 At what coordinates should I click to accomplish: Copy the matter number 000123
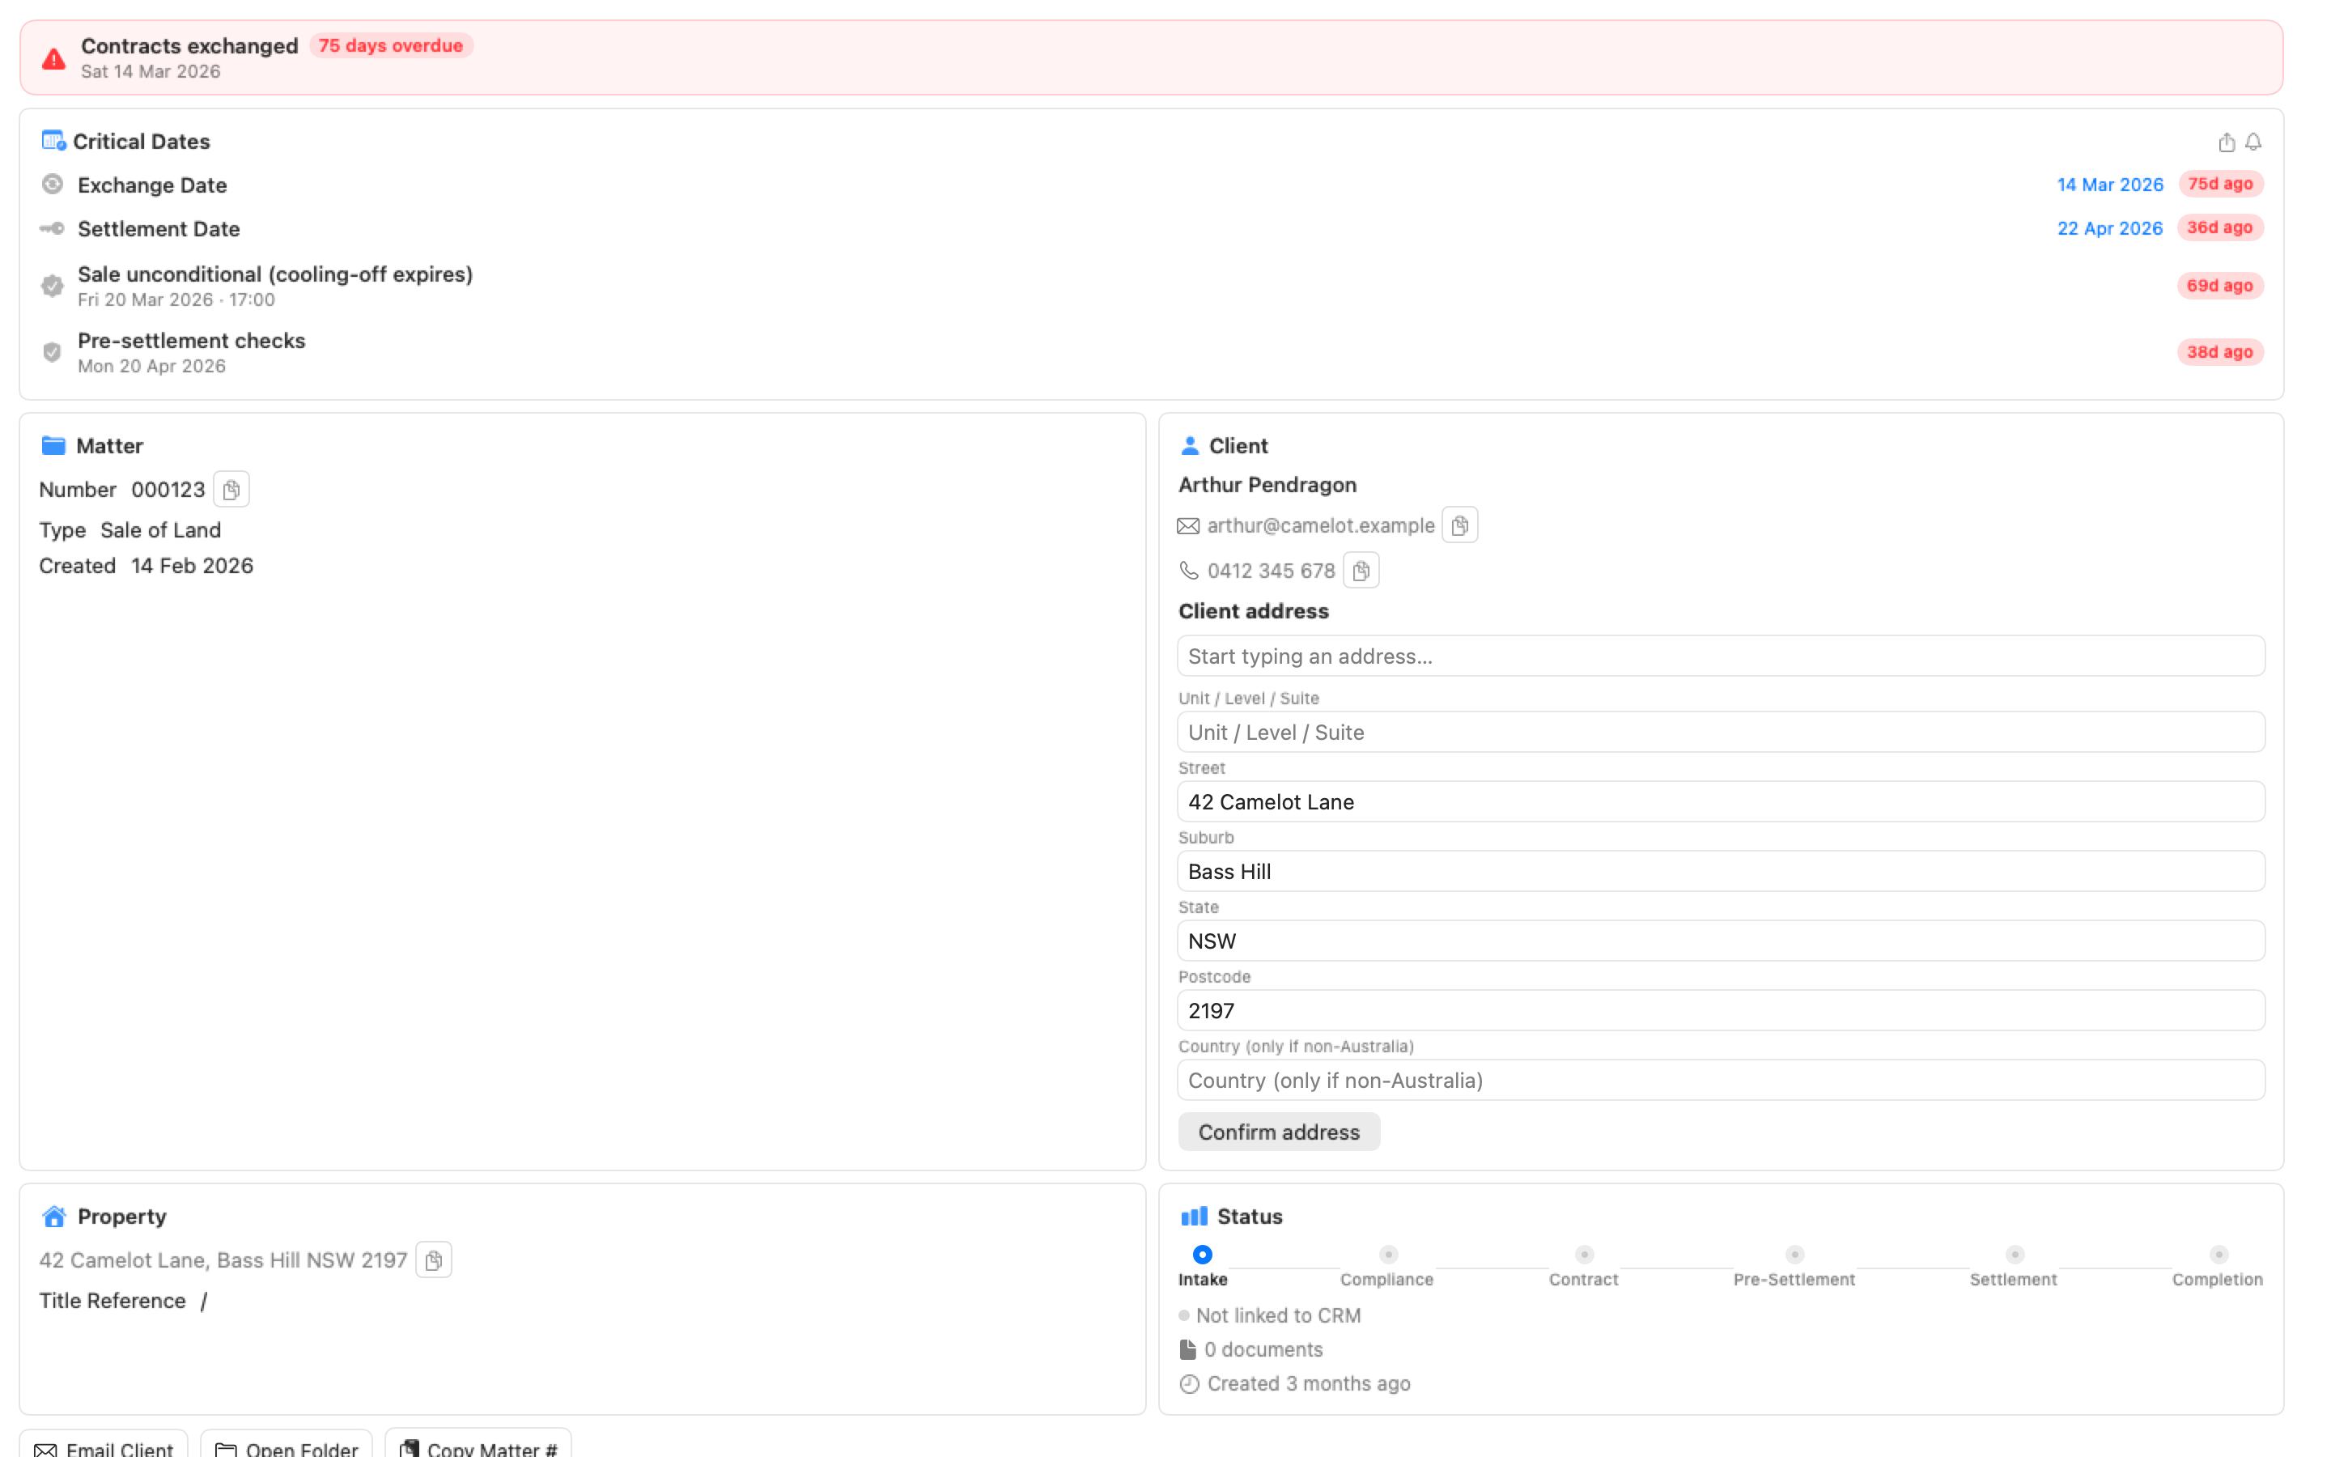(x=231, y=490)
